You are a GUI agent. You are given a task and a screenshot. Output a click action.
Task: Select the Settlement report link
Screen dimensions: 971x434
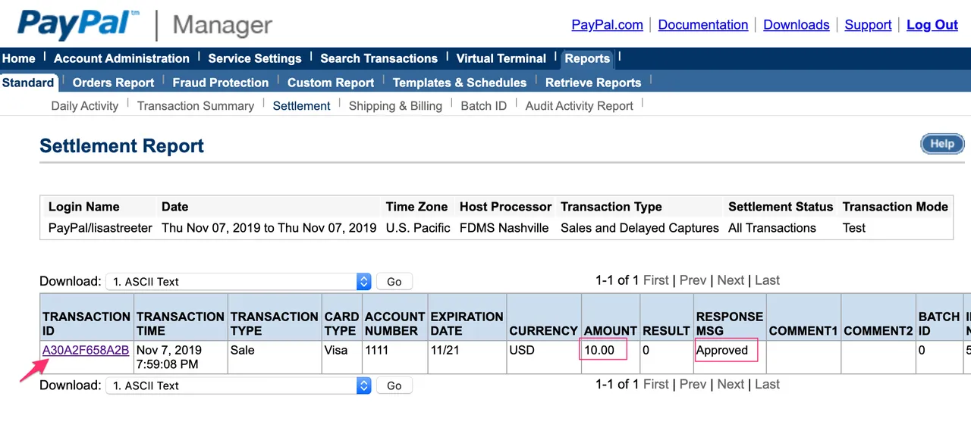click(301, 106)
